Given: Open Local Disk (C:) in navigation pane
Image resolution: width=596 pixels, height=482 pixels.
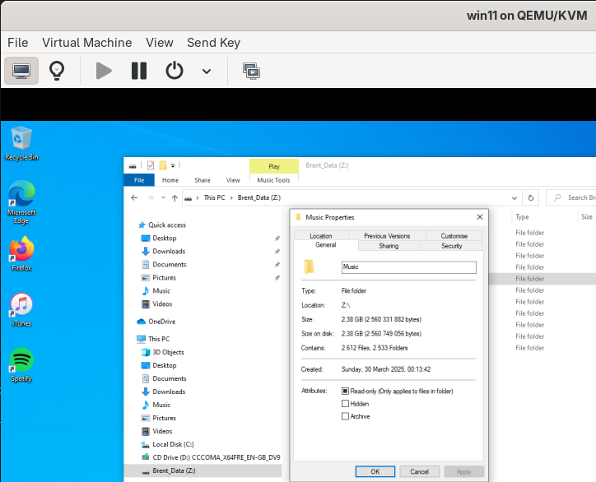Looking at the screenshot, I should coord(168,444).
